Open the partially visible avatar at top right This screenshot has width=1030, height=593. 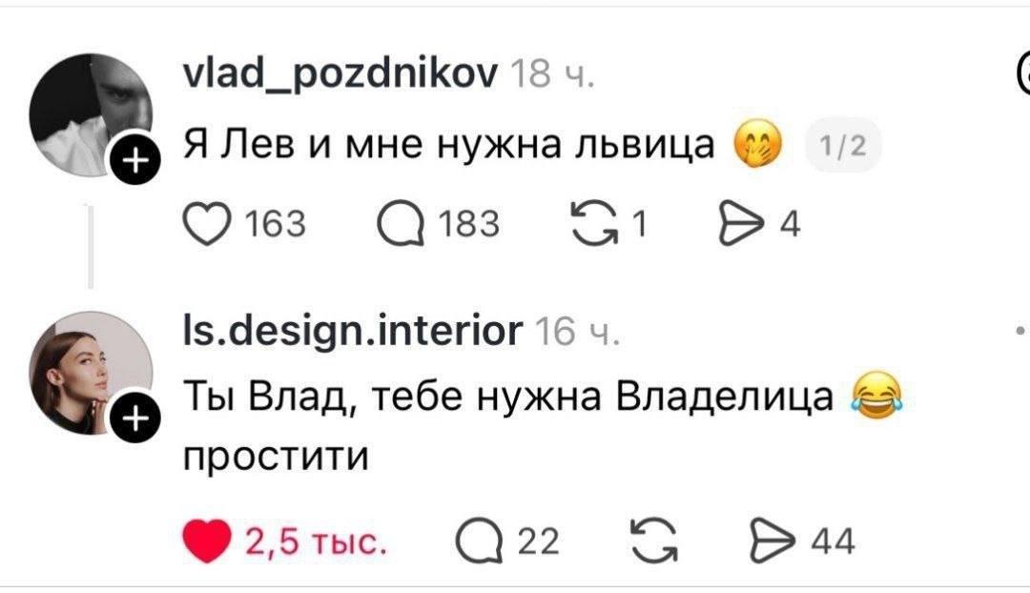(1025, 72)
